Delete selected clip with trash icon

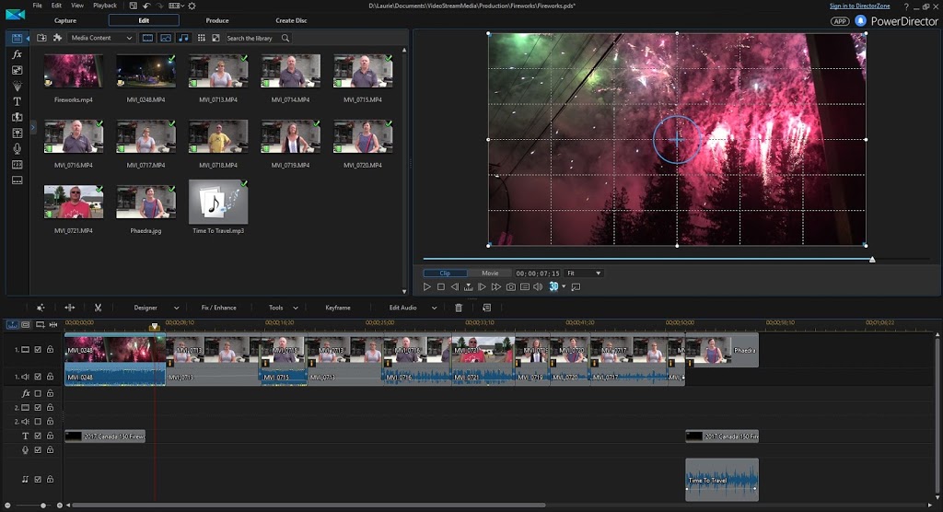pyautogui.click(x=459, y=308)
